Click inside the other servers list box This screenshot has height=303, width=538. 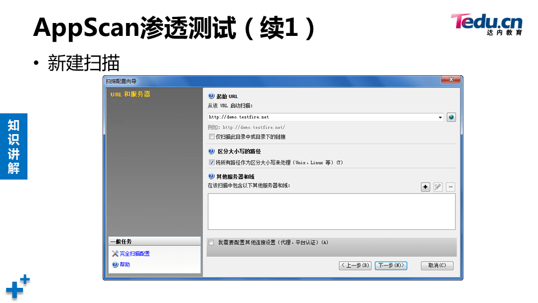coord(331,212)
